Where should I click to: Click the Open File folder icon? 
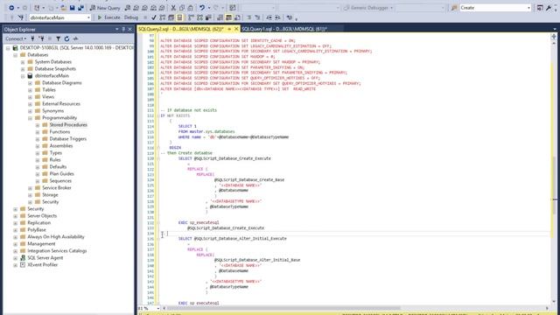[64, 8]
